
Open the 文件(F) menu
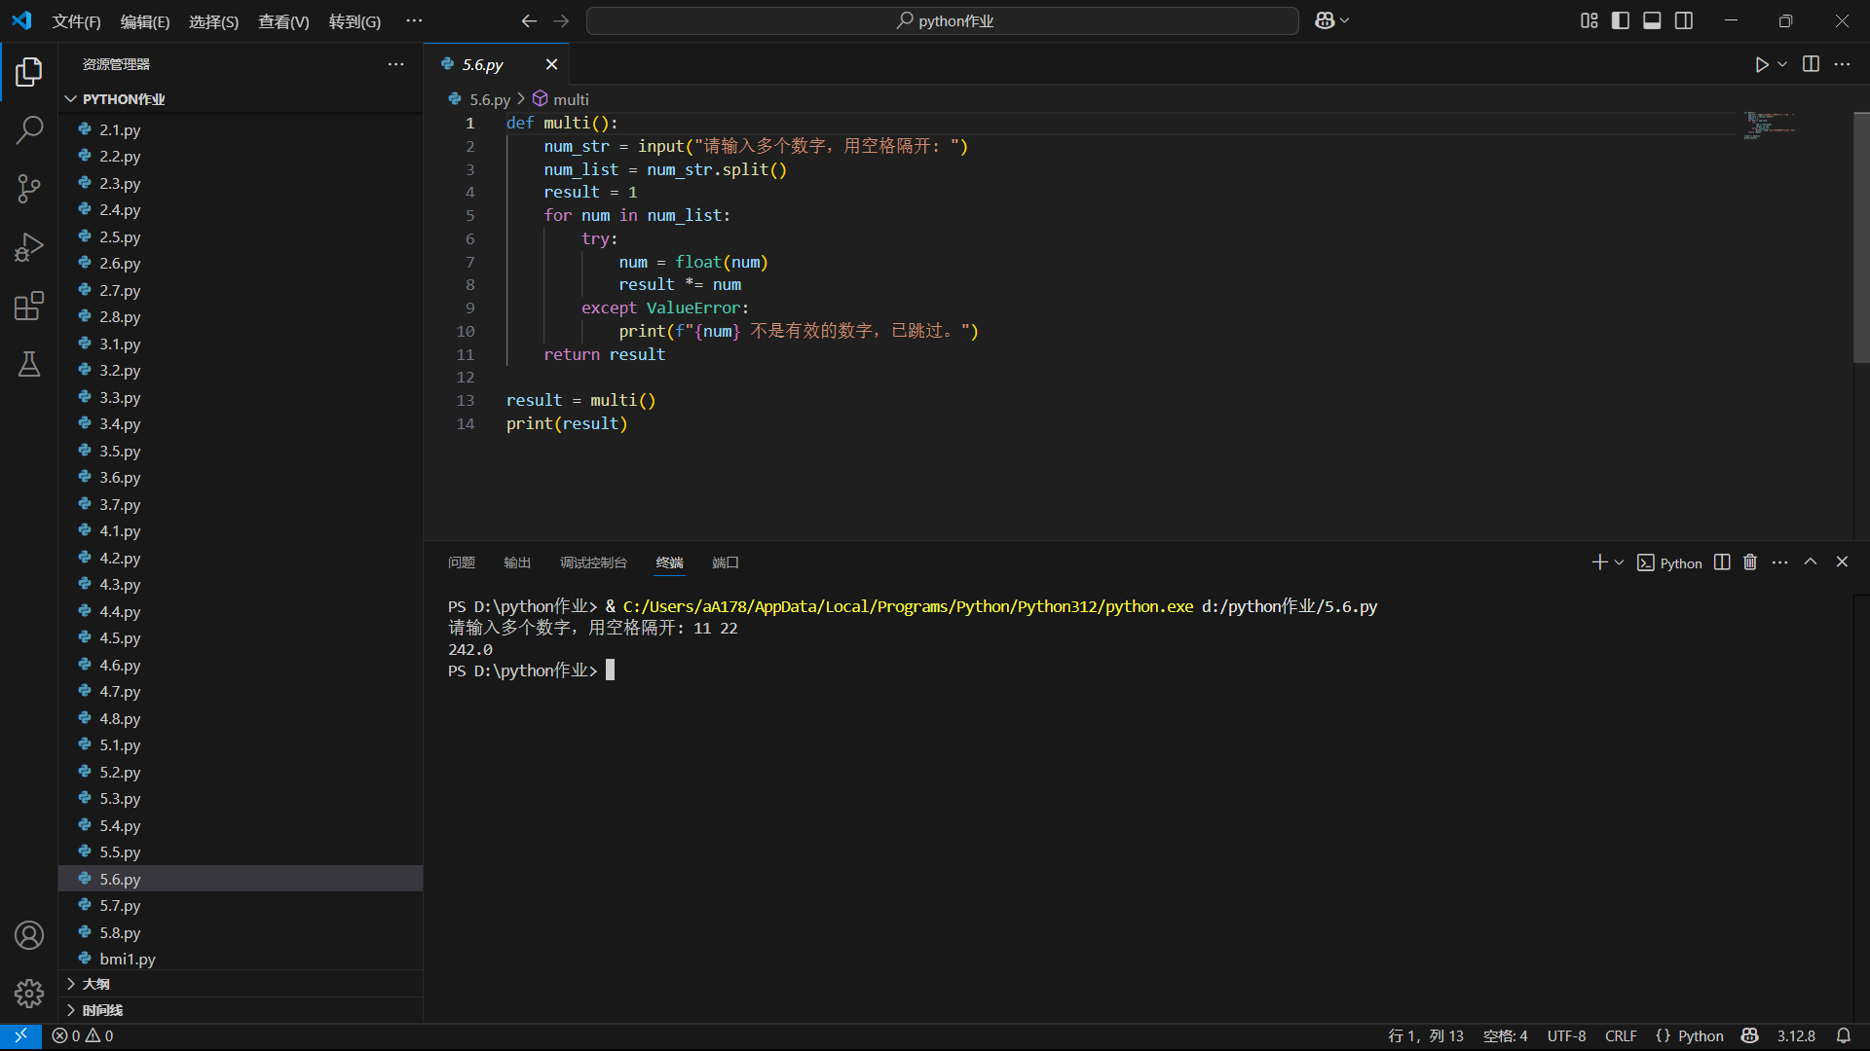click(76, 21)
